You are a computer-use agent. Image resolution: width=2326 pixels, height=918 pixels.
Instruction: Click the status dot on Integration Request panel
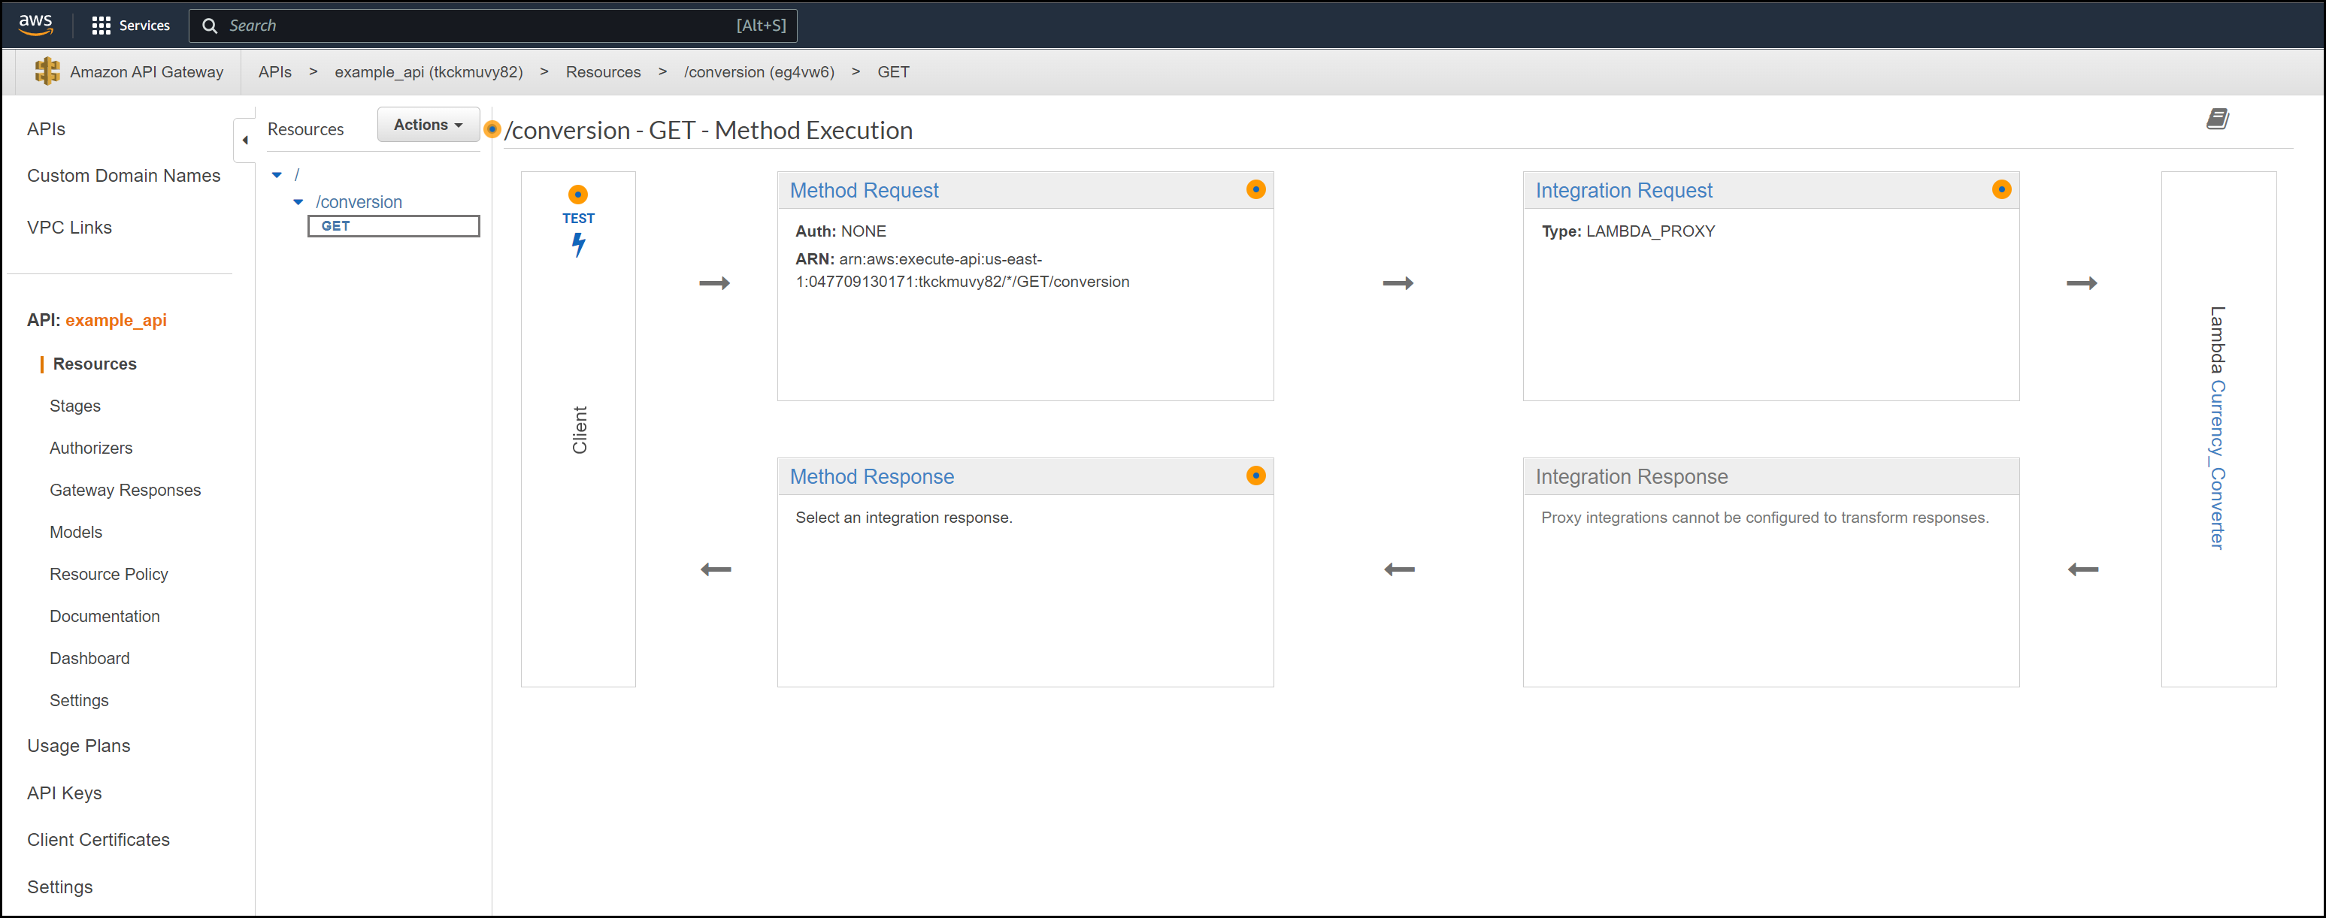[2002, 189]
